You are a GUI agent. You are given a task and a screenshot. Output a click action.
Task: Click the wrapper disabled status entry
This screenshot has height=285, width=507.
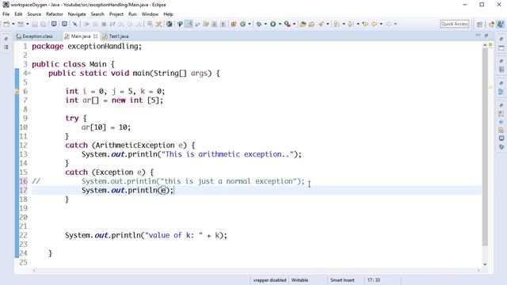coord(269,280)
